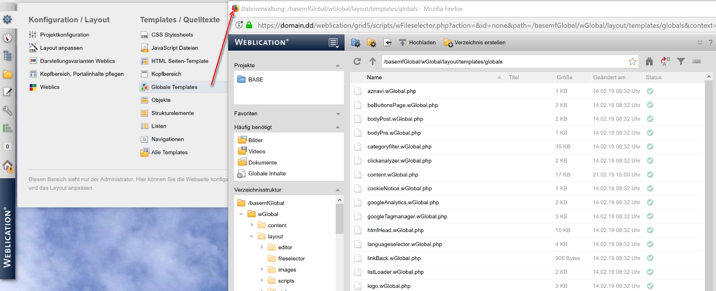The width and height of the screenshot is (716, 291).
Task: Open Kopfbereich, Portalinhalte pflegen
Action: point(76,74)
